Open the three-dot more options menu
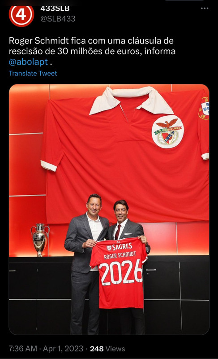Screen dimensions: 218x359 205,9
